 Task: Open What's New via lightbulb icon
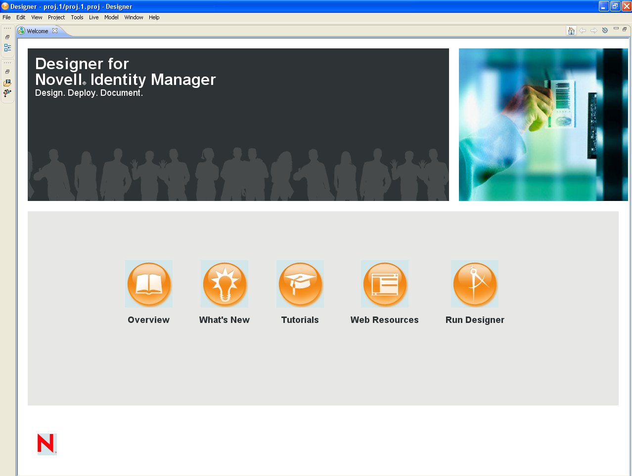225,284
